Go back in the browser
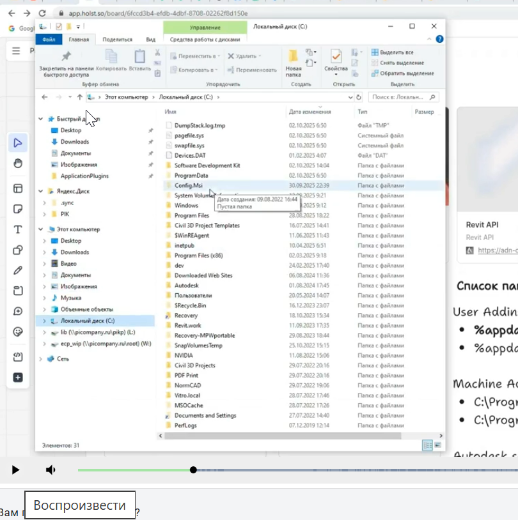The image size is (518, 520). (12, 13)
